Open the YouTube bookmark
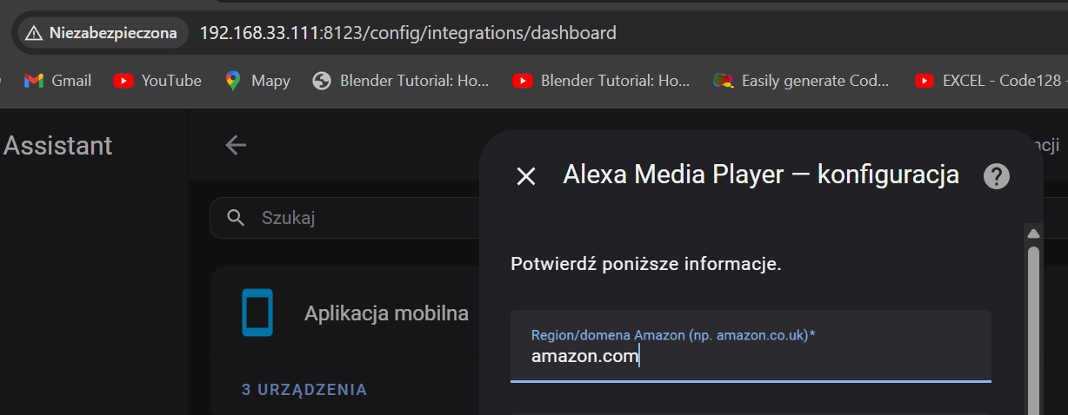The height and width of the screenshot is (415, 1068). [x=157, y=81]
